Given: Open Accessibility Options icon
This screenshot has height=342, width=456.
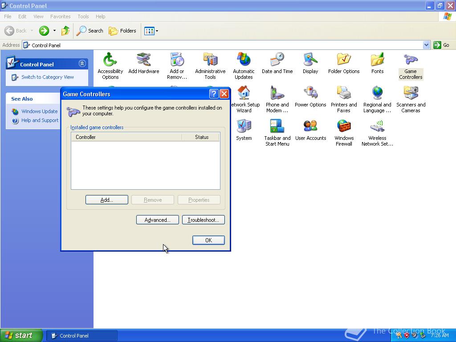Looking at the screenshot, I should pos(110,66).
